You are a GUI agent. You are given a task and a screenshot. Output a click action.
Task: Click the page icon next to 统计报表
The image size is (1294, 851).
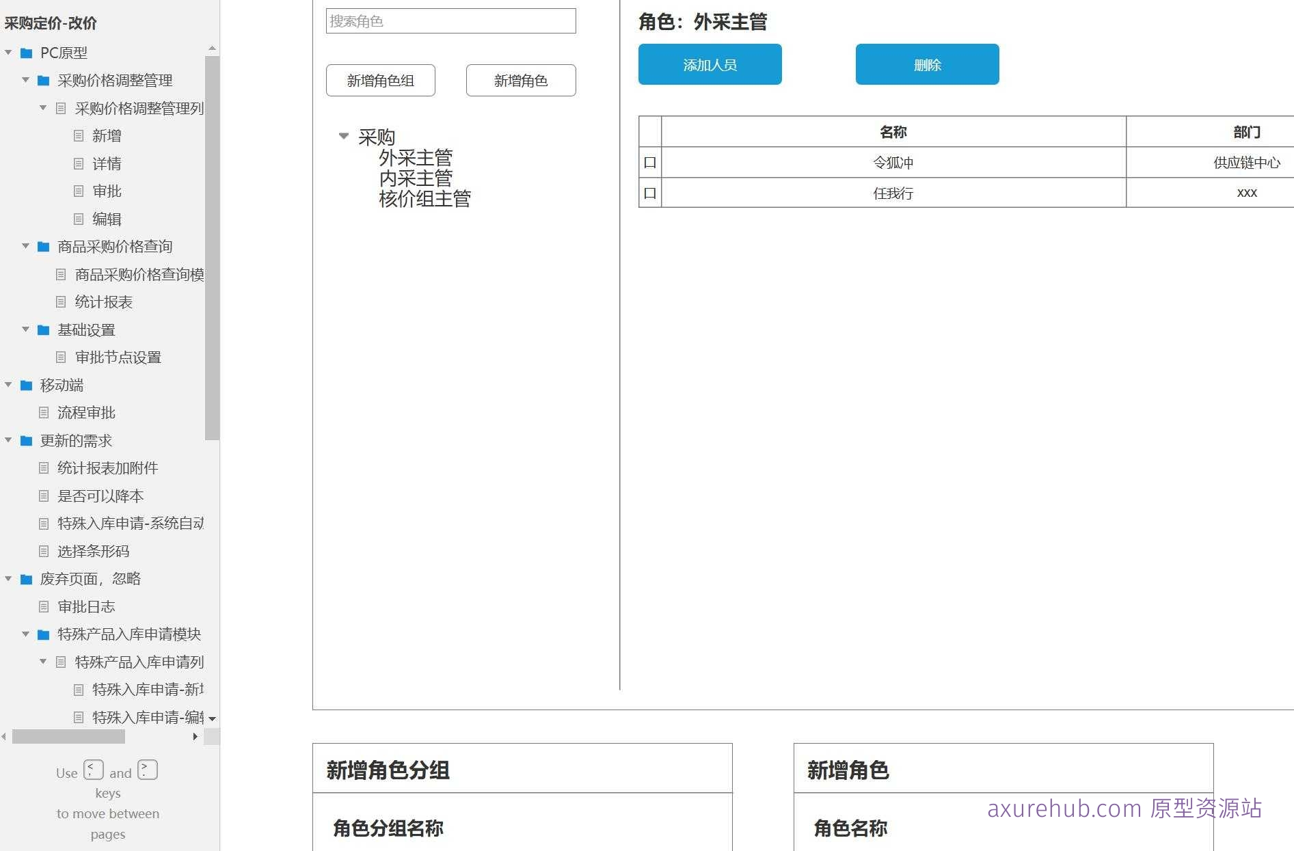pos(61,301)
